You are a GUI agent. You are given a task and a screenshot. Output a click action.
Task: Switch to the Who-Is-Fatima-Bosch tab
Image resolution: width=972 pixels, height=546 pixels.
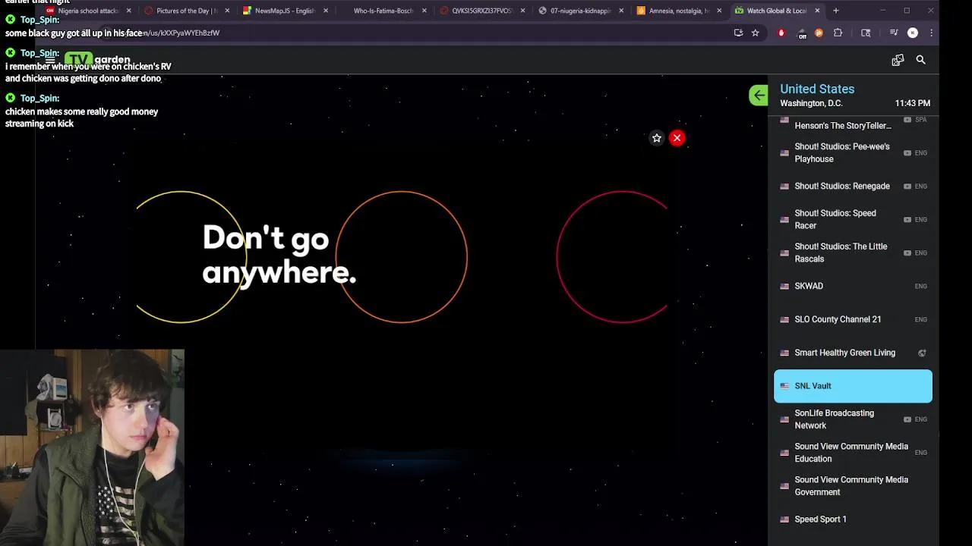point(383,11)
